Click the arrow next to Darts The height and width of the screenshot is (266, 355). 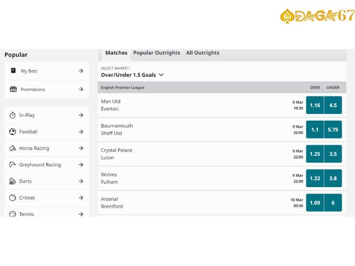pos(81,181)
